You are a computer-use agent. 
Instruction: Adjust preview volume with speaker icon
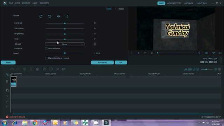(x=213, y=53)
